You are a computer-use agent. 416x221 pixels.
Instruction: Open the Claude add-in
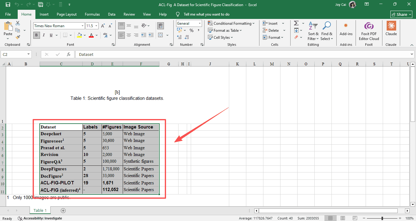coord(391,29)
